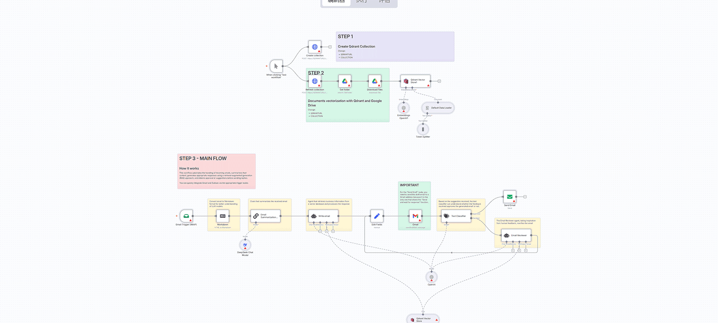Select the Markdown node

point(223,216)
